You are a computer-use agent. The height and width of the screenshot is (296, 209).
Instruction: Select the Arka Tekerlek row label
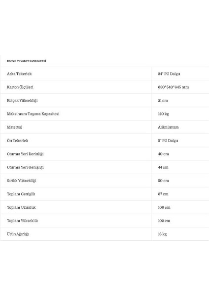[x=19, y=74]
